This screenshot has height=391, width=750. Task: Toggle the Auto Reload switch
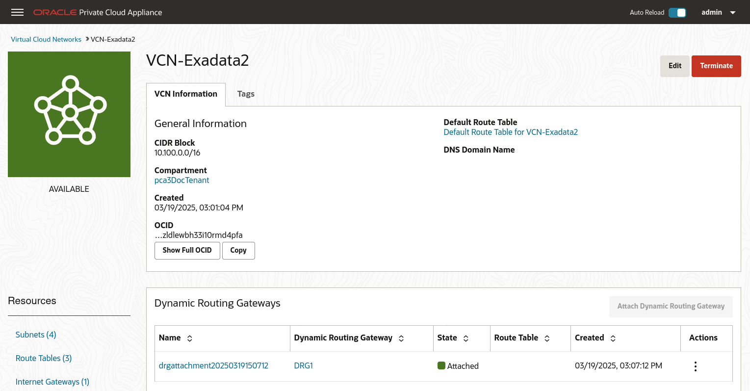[677, 13]
